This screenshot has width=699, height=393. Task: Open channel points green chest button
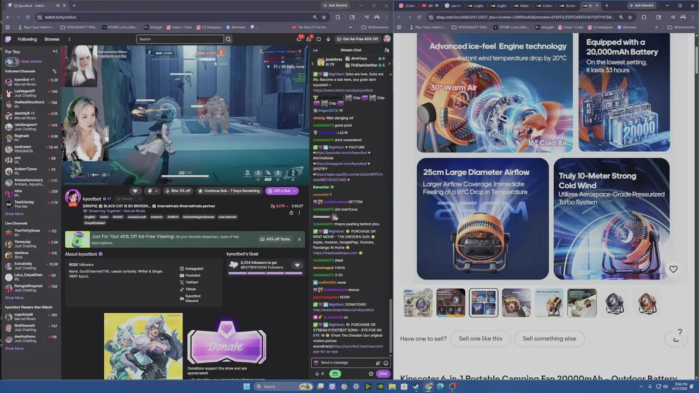[x=335, y=374]
